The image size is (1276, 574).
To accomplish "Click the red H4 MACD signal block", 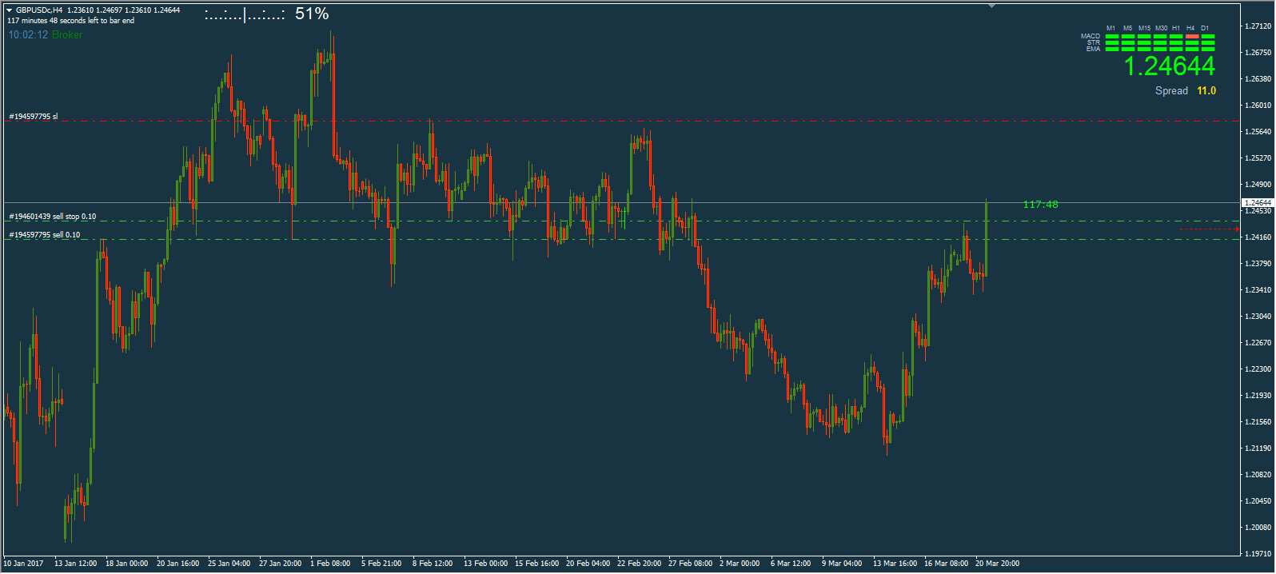I will (1192, 37).
